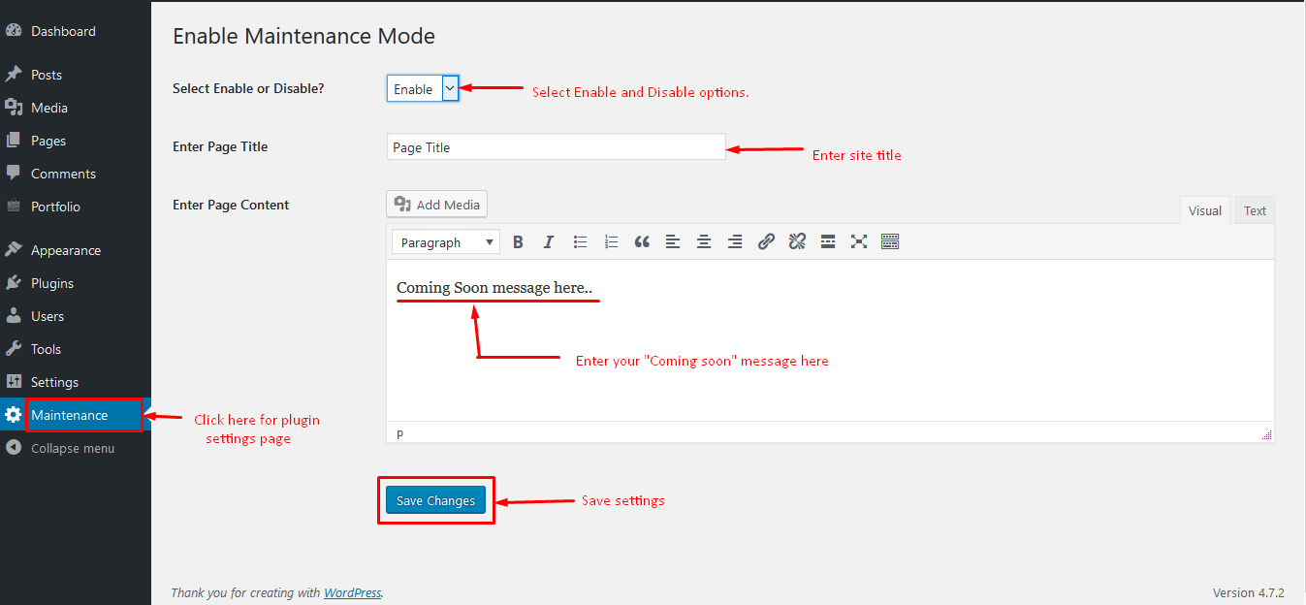
Task: Open the Paragraph format dropdown
Action: (446, 242)
